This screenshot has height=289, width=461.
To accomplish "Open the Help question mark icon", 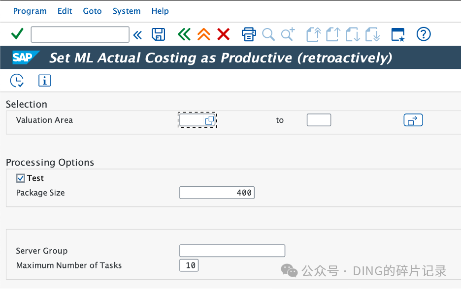I will coord(424,34).
